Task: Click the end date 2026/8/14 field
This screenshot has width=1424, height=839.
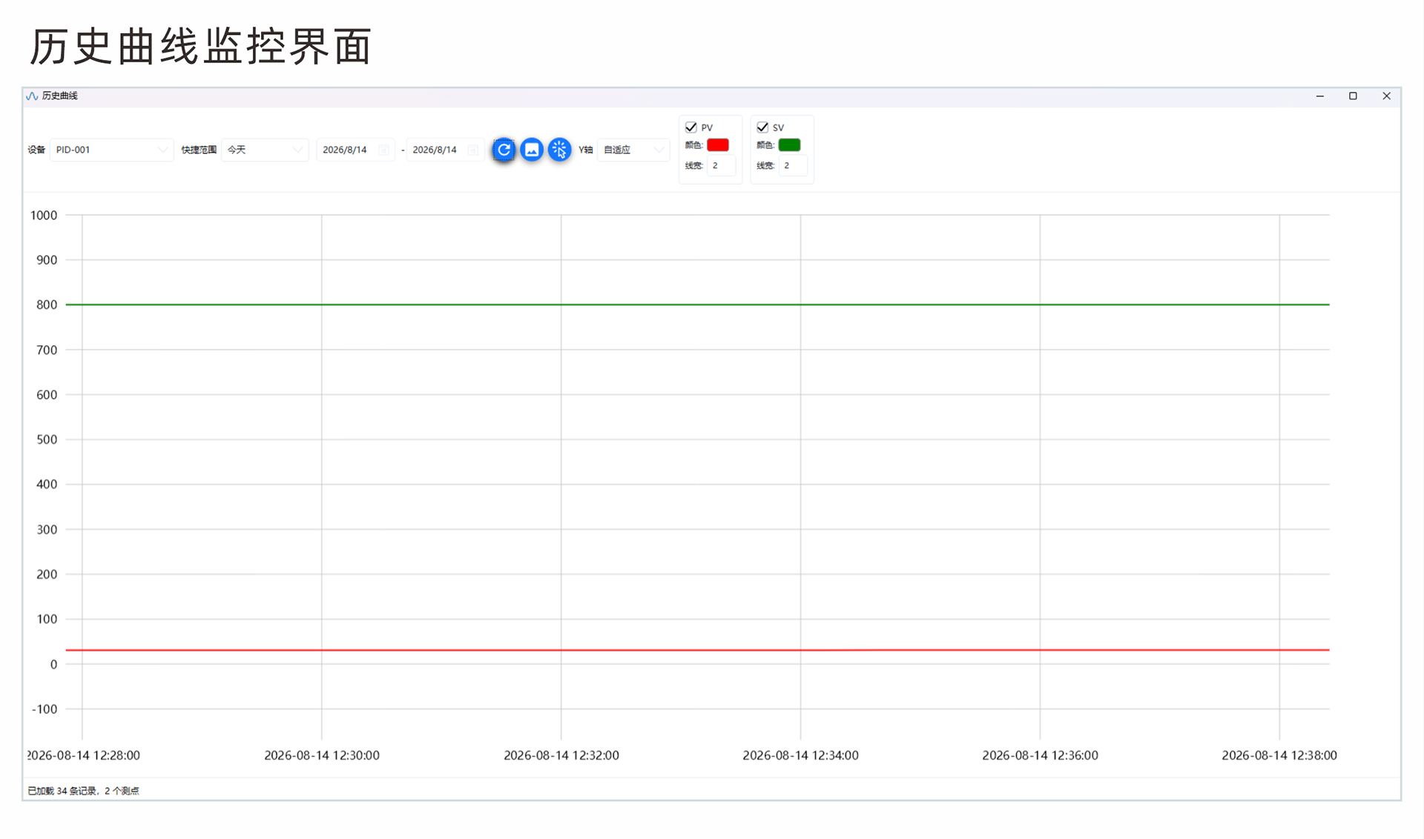Action: (445, 150)
